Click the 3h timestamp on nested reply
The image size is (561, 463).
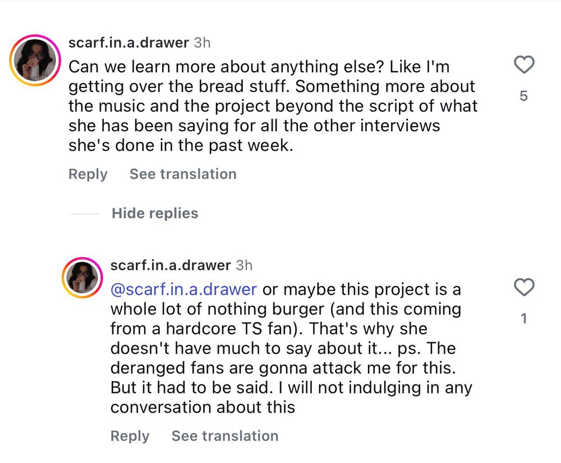[244, 265]
